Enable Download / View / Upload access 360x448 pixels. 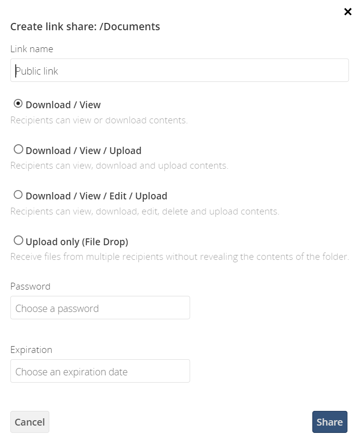tap(18, 149)
